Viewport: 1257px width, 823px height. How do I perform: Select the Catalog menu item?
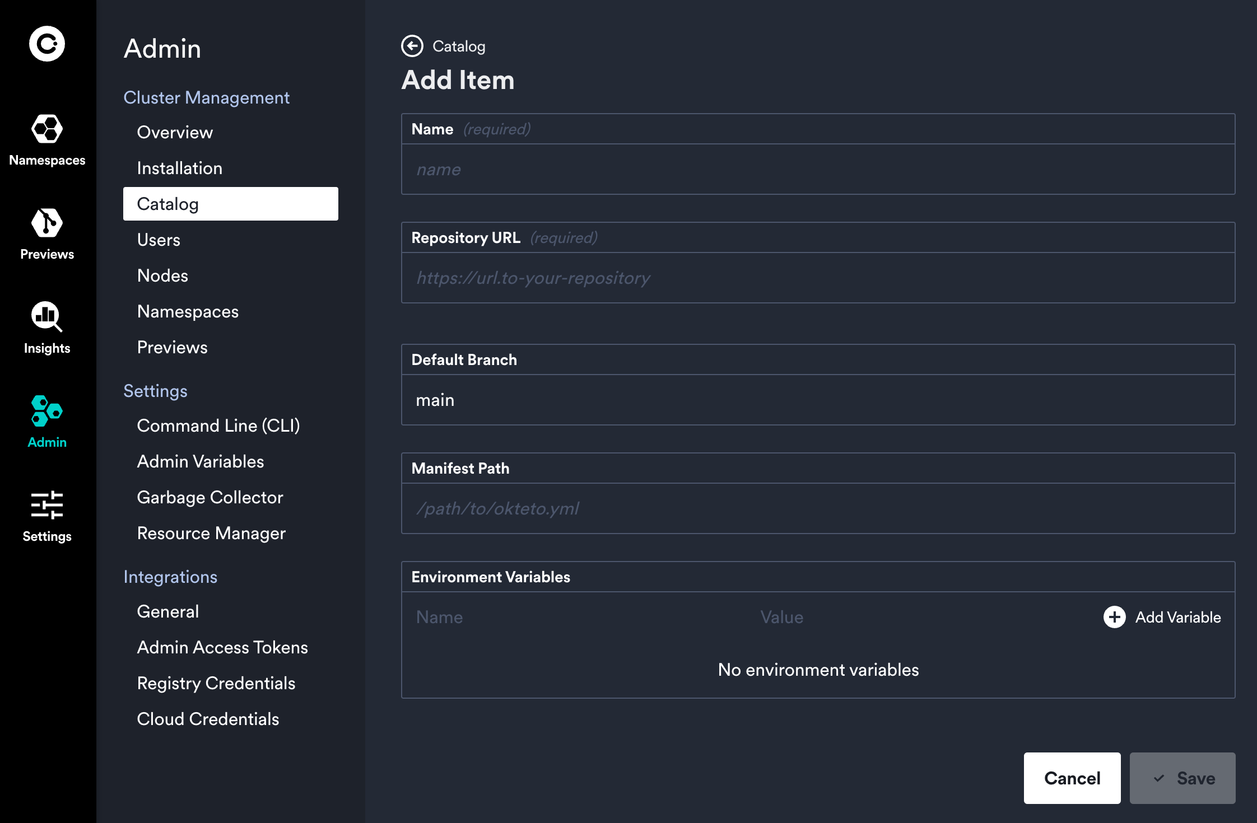click(x=231, y=203)
